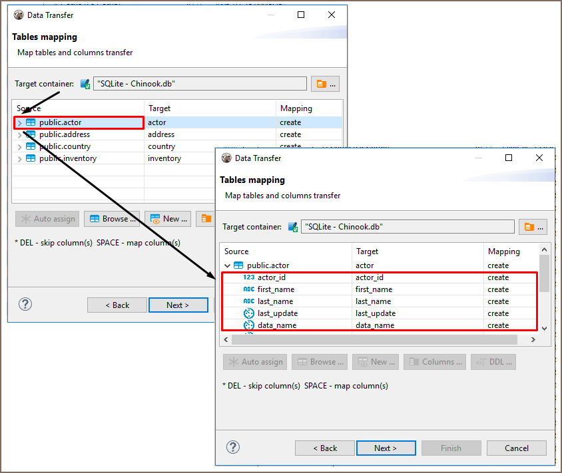This screenshot has width=562, height=473.
Task: Click the help icon in the front dialog
Action: pos(233,447)
